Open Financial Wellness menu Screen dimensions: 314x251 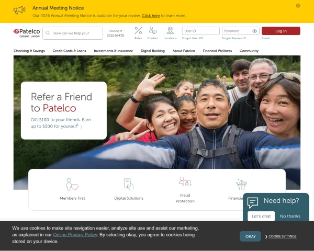click(217, 51)
